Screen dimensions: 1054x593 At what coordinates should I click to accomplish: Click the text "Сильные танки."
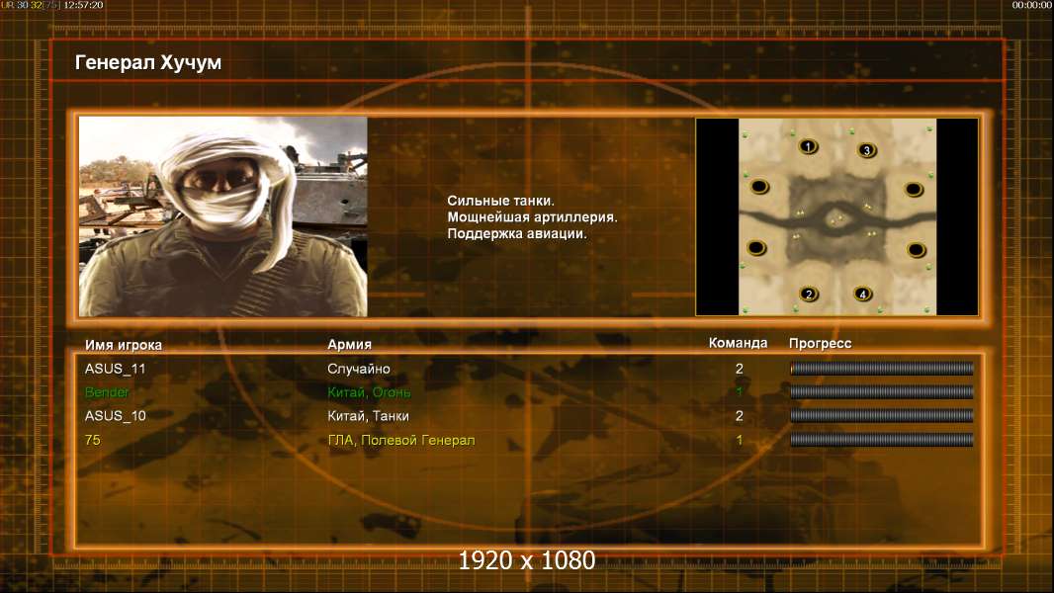(500, 200)
